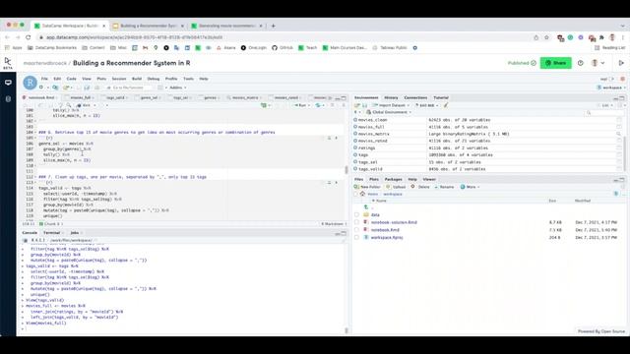Open the Debug menu
This screenshot has height=354, width=630.
[x=154, y=79]
